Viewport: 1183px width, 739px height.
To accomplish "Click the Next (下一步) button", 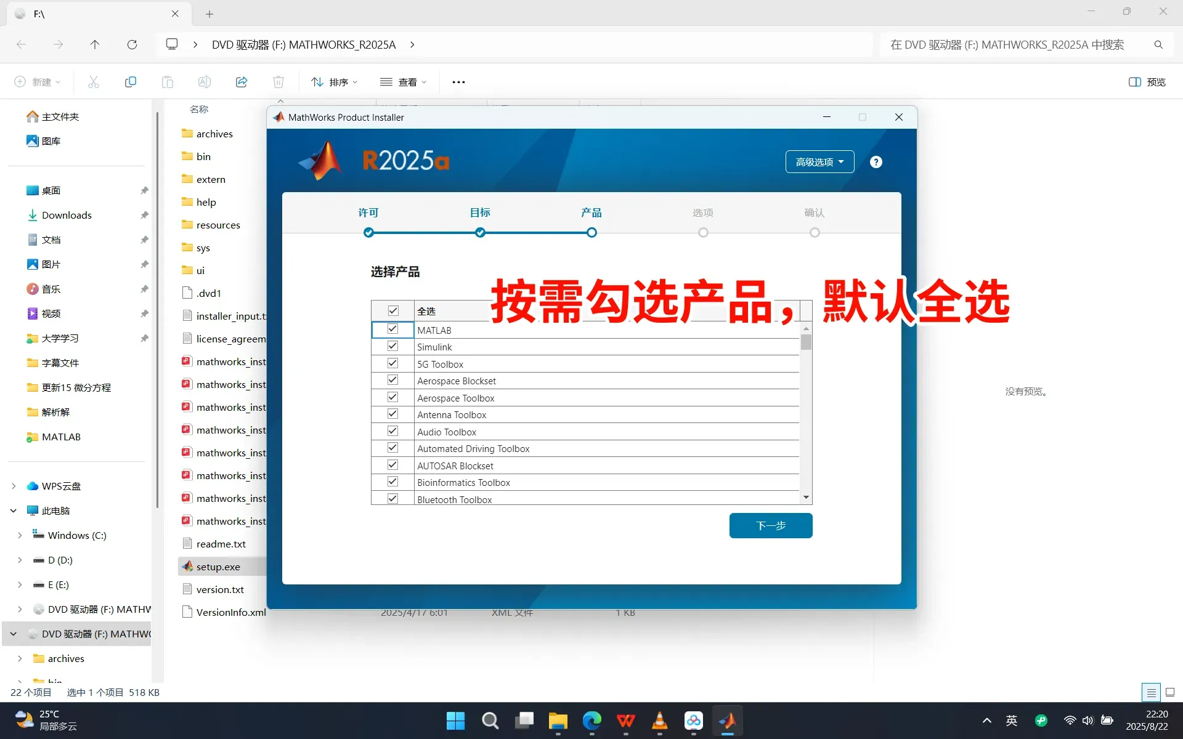I will 770,525.
